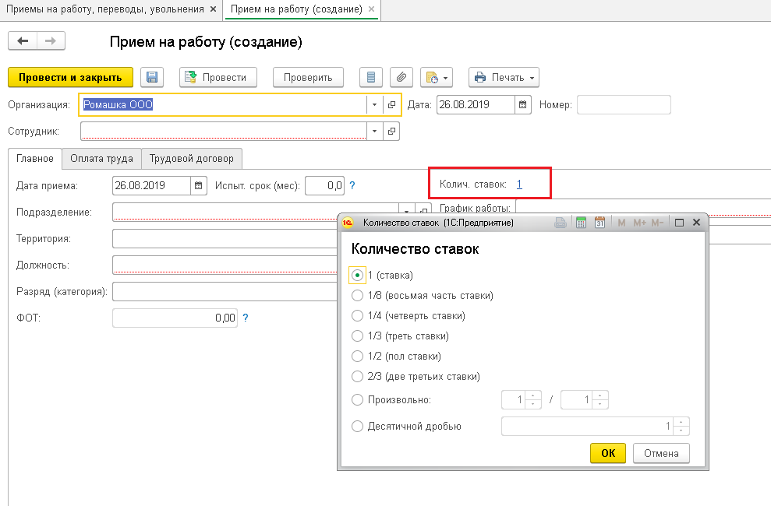Screen dimensions: 771x506
Task: Select 1/8 (восьмая часть ставки) option
Action: (358, 296)
